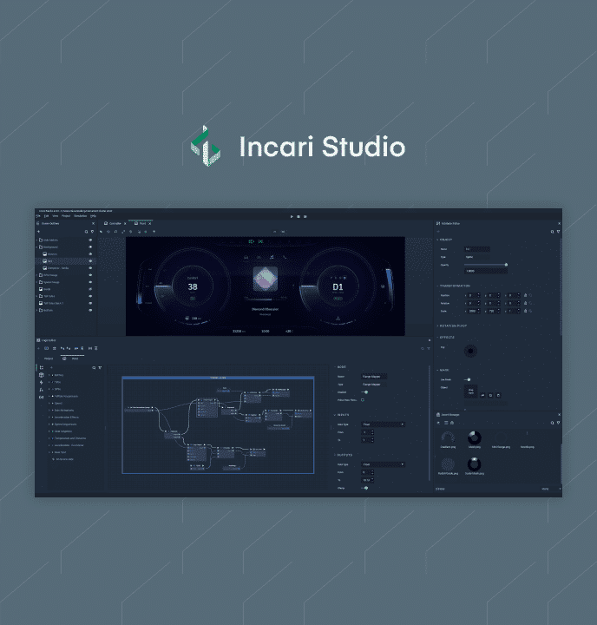The image size is (597, 625).
Task: Click the Opacity value field
Action: click(486, 271)
